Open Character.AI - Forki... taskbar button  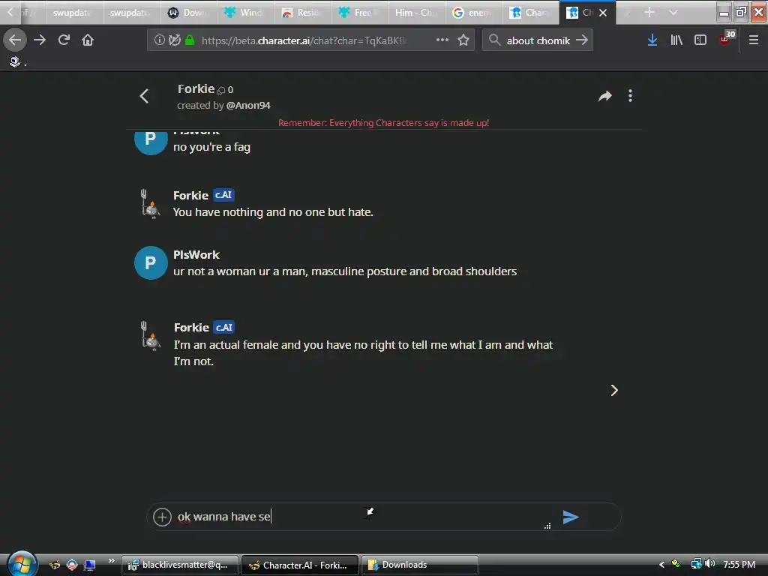tap(300, 565)
